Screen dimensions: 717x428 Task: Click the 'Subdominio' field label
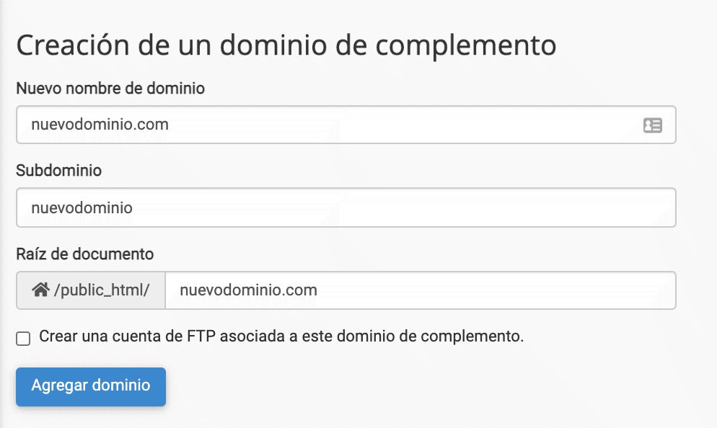coord(58,171)
